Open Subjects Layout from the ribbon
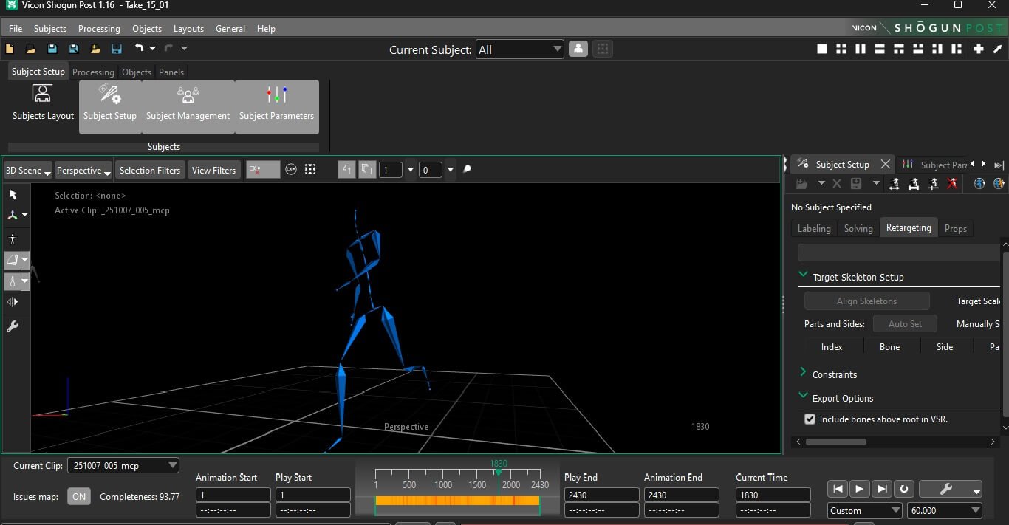 (43, 103)
